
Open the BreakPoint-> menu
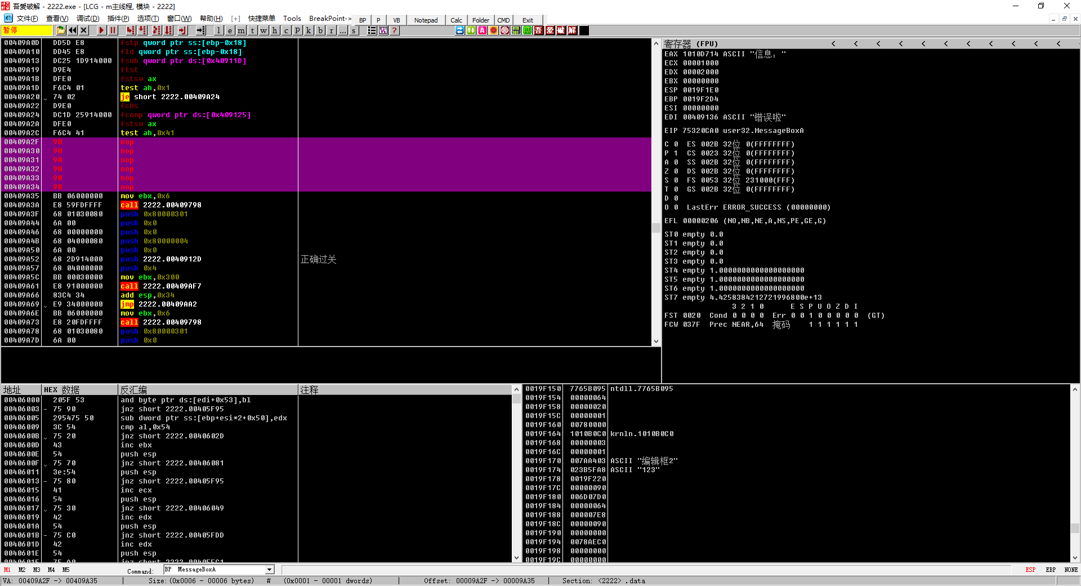tap(330, 19)
